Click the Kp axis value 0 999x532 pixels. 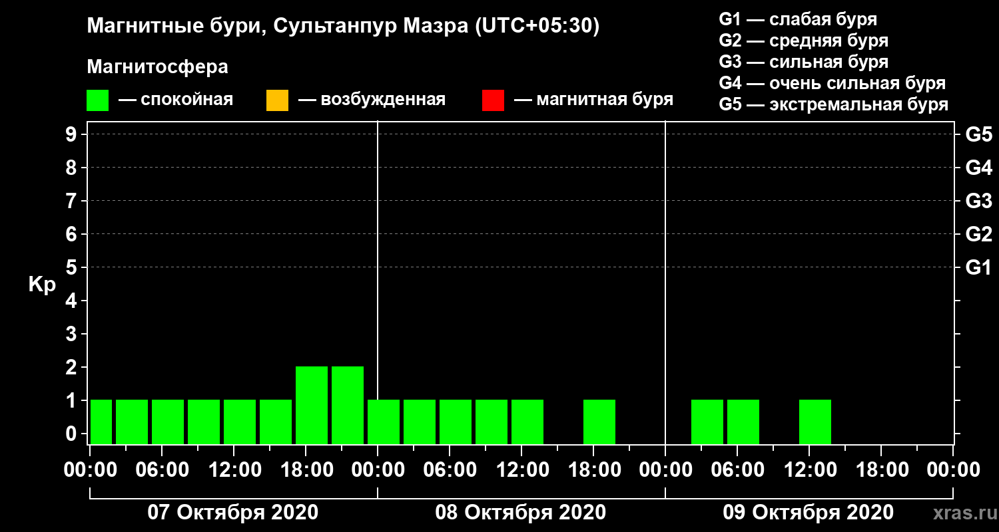tap(73, 434)
